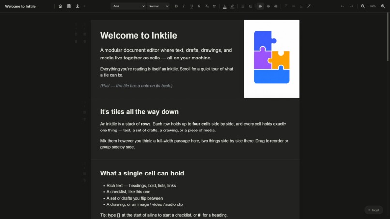This screenshot has width=390, height=219.
Task: Click the 100% zoom level indicator
Action: click(373, 6)
